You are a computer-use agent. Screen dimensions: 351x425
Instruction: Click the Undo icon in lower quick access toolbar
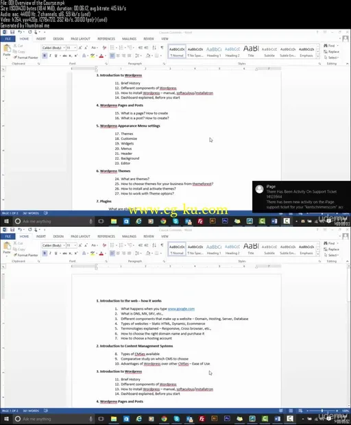click(20, 230)
